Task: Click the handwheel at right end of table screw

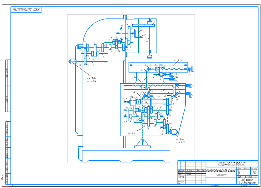Action: pyautogui.click(x=191, y=69)
